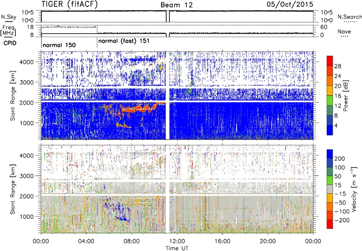Click the "4" label on Power colorbar
This screenshot has width=362, height=251.
coord(336,126)
